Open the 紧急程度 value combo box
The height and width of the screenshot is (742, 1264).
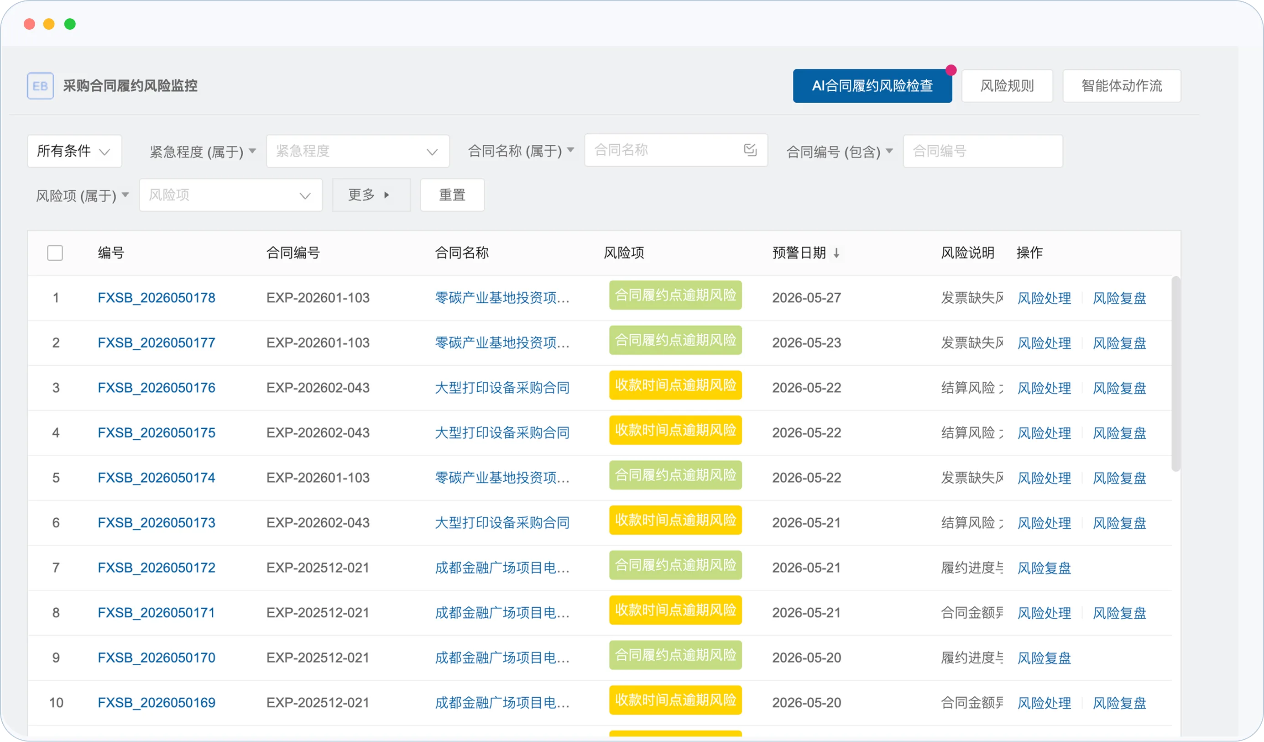click(358, 151)
